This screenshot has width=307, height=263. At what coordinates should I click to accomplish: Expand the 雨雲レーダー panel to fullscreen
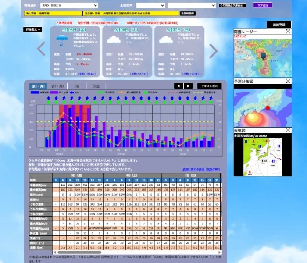[288, 32]
